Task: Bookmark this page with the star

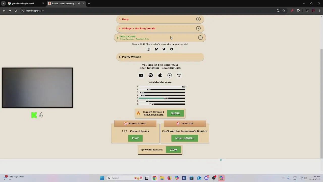Action: [x=284, y=11]
